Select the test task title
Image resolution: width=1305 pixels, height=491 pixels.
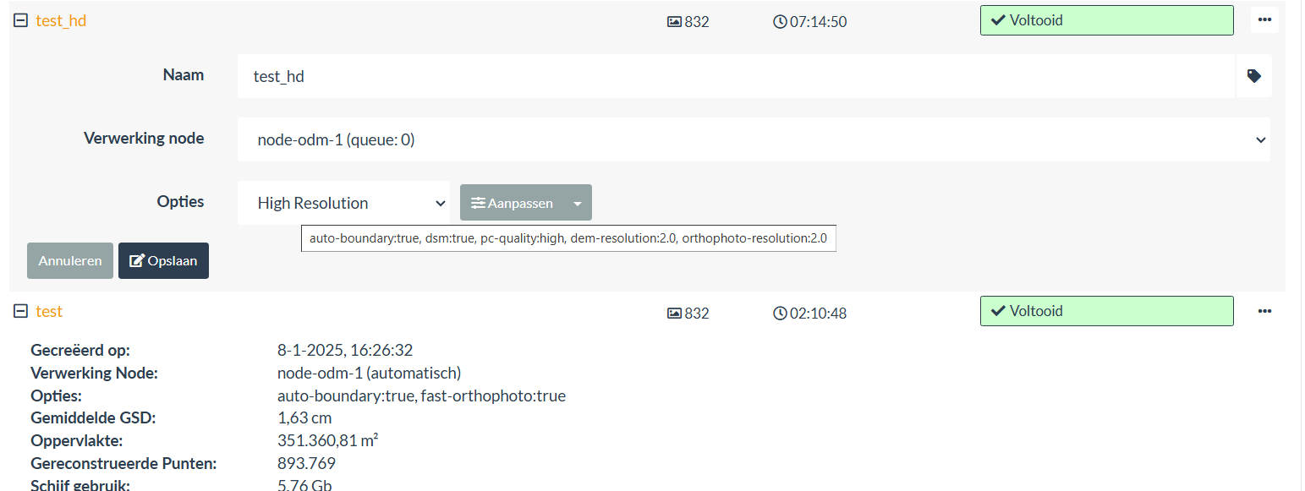coord(48,311)
